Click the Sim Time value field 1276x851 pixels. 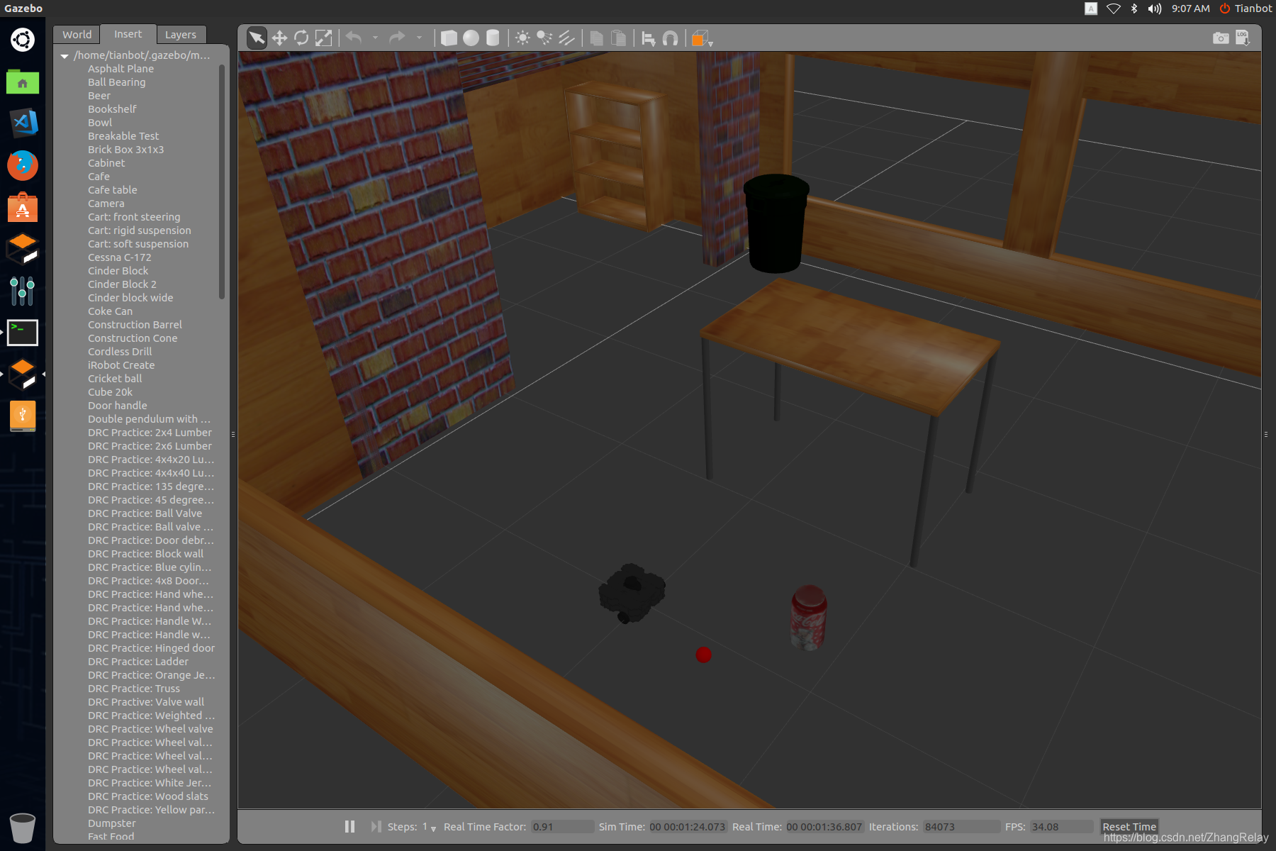[x=687, y=827]
